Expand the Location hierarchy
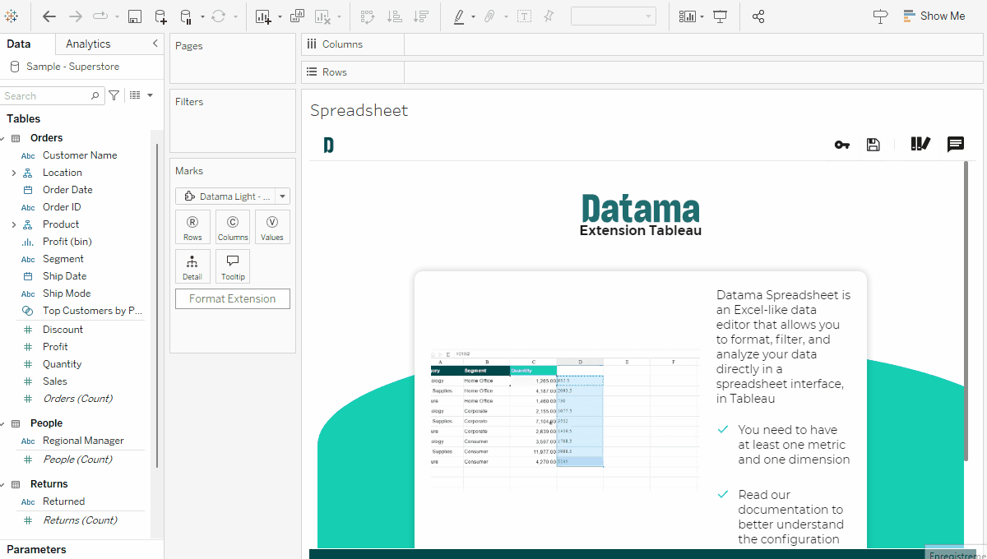This screenshot has height=559, width=987. [x=13, y=173]
